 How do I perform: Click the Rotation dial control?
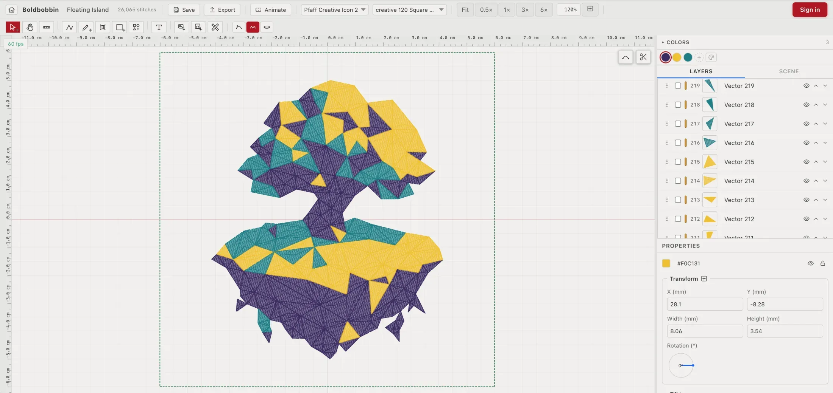tap(681, 365)
